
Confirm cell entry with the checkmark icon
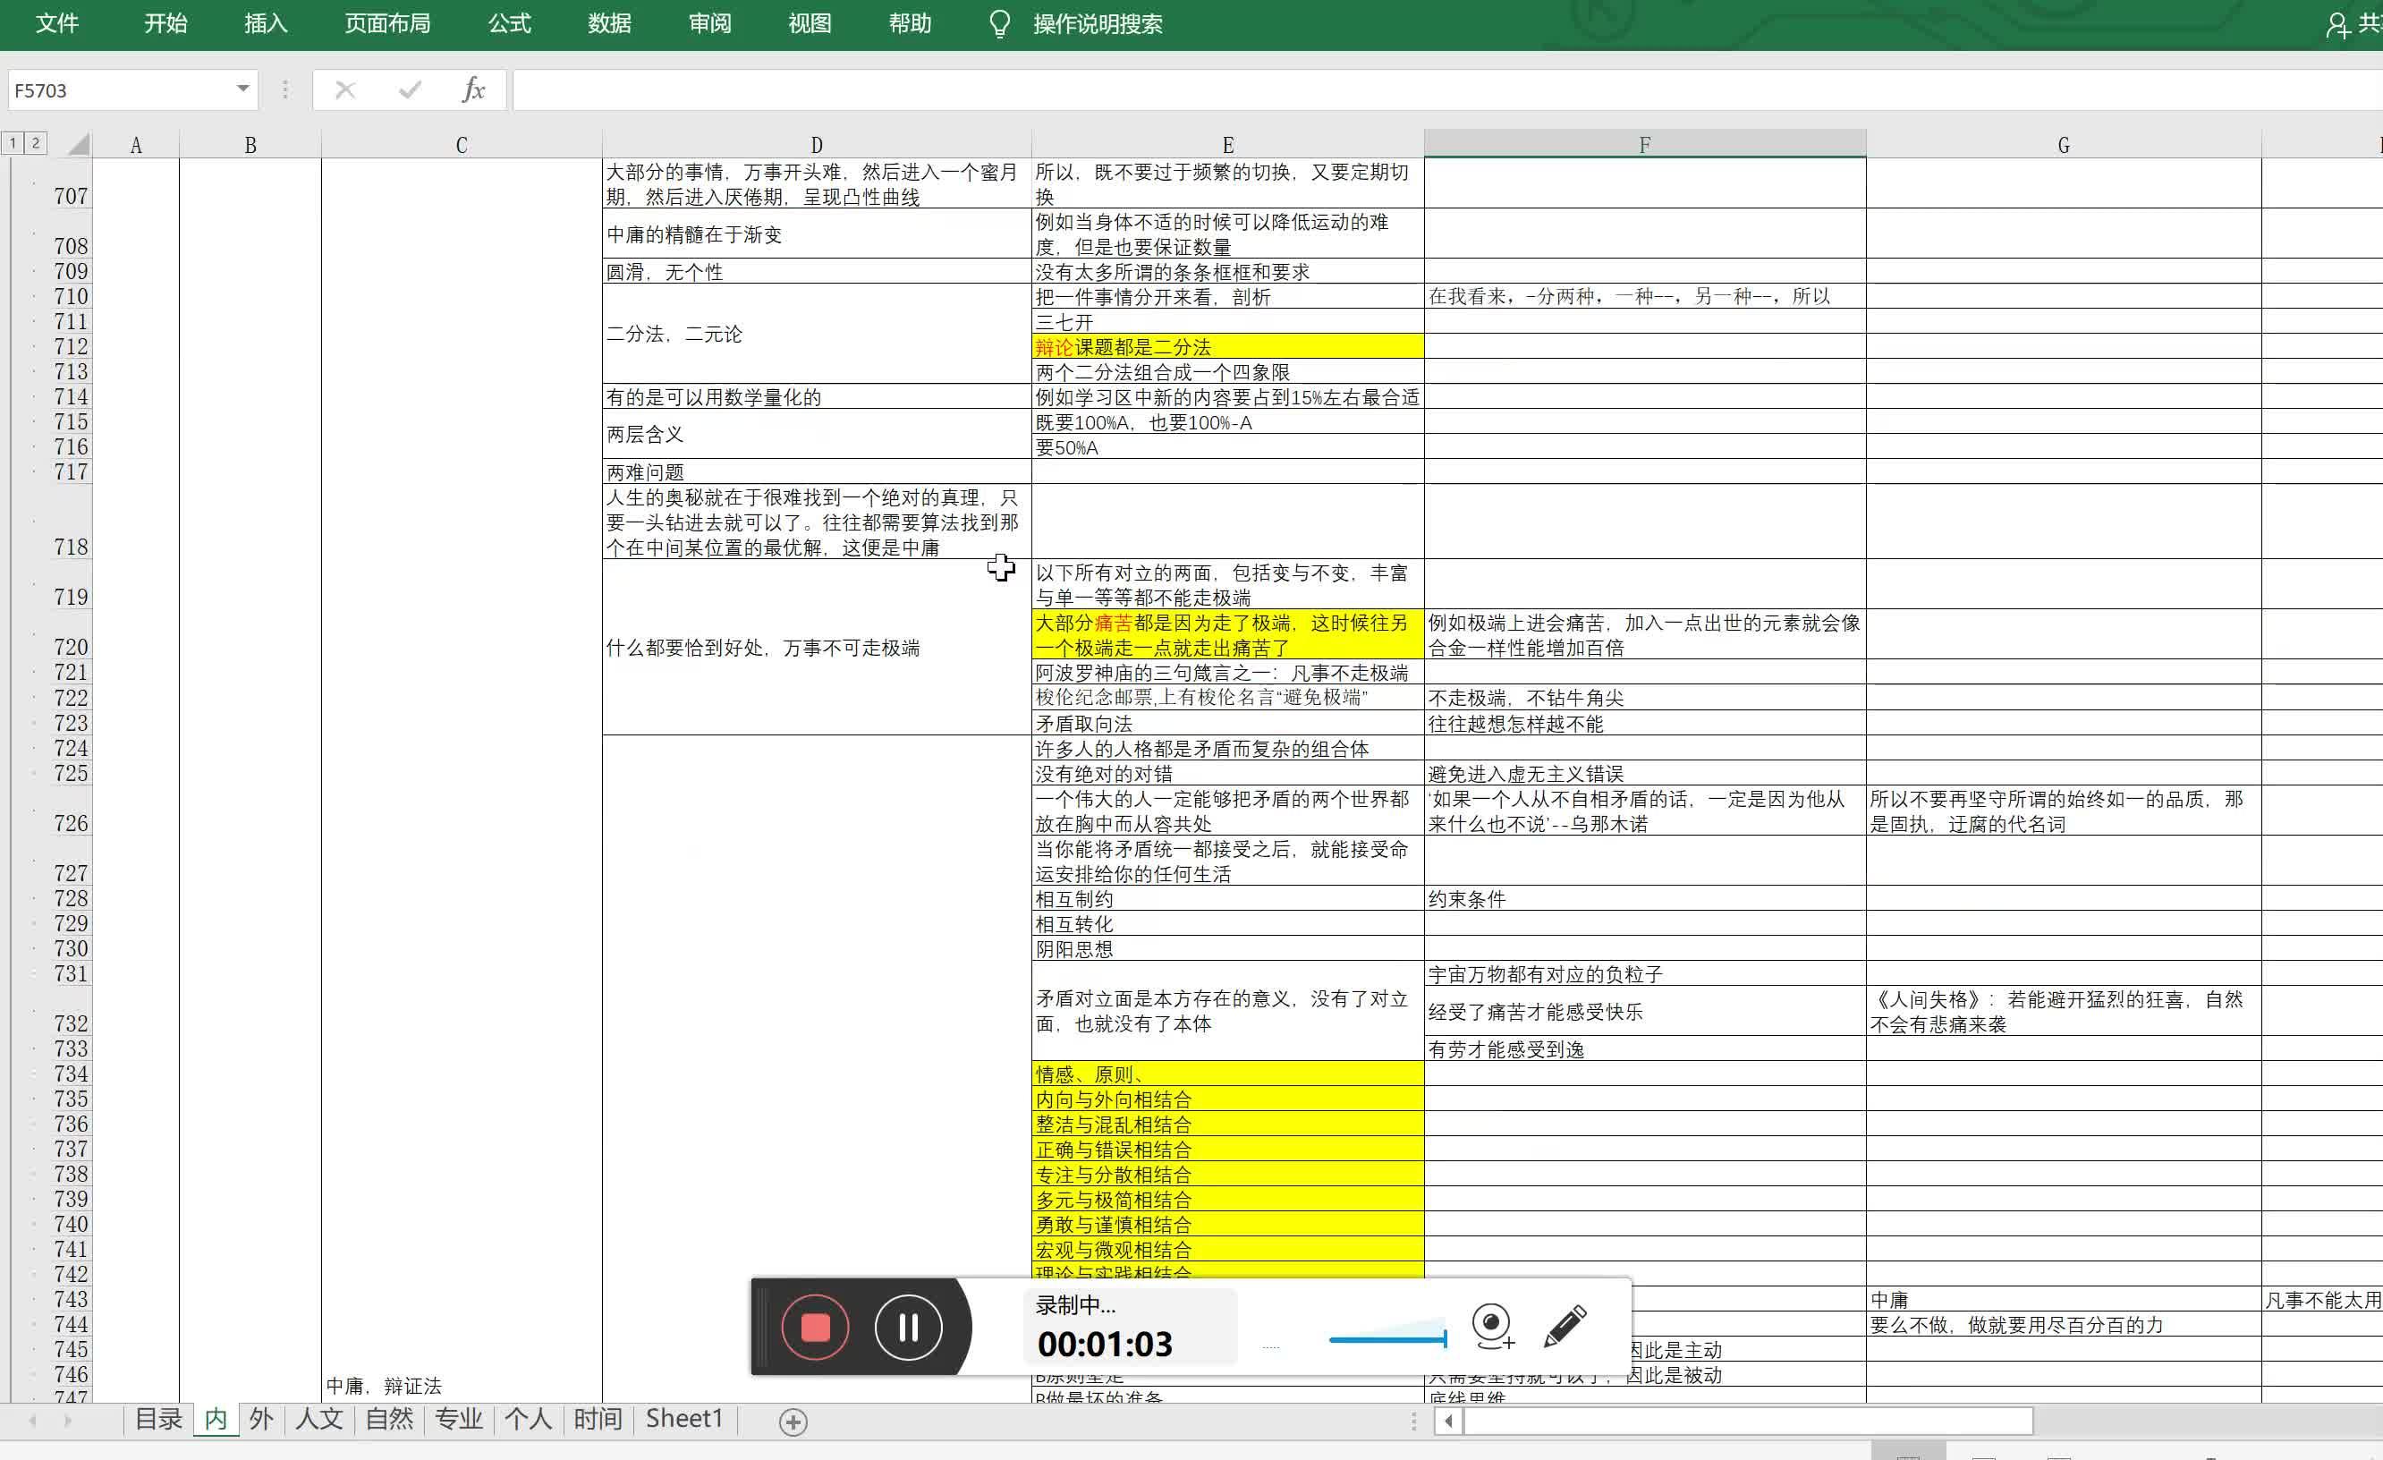click(409, 89)
